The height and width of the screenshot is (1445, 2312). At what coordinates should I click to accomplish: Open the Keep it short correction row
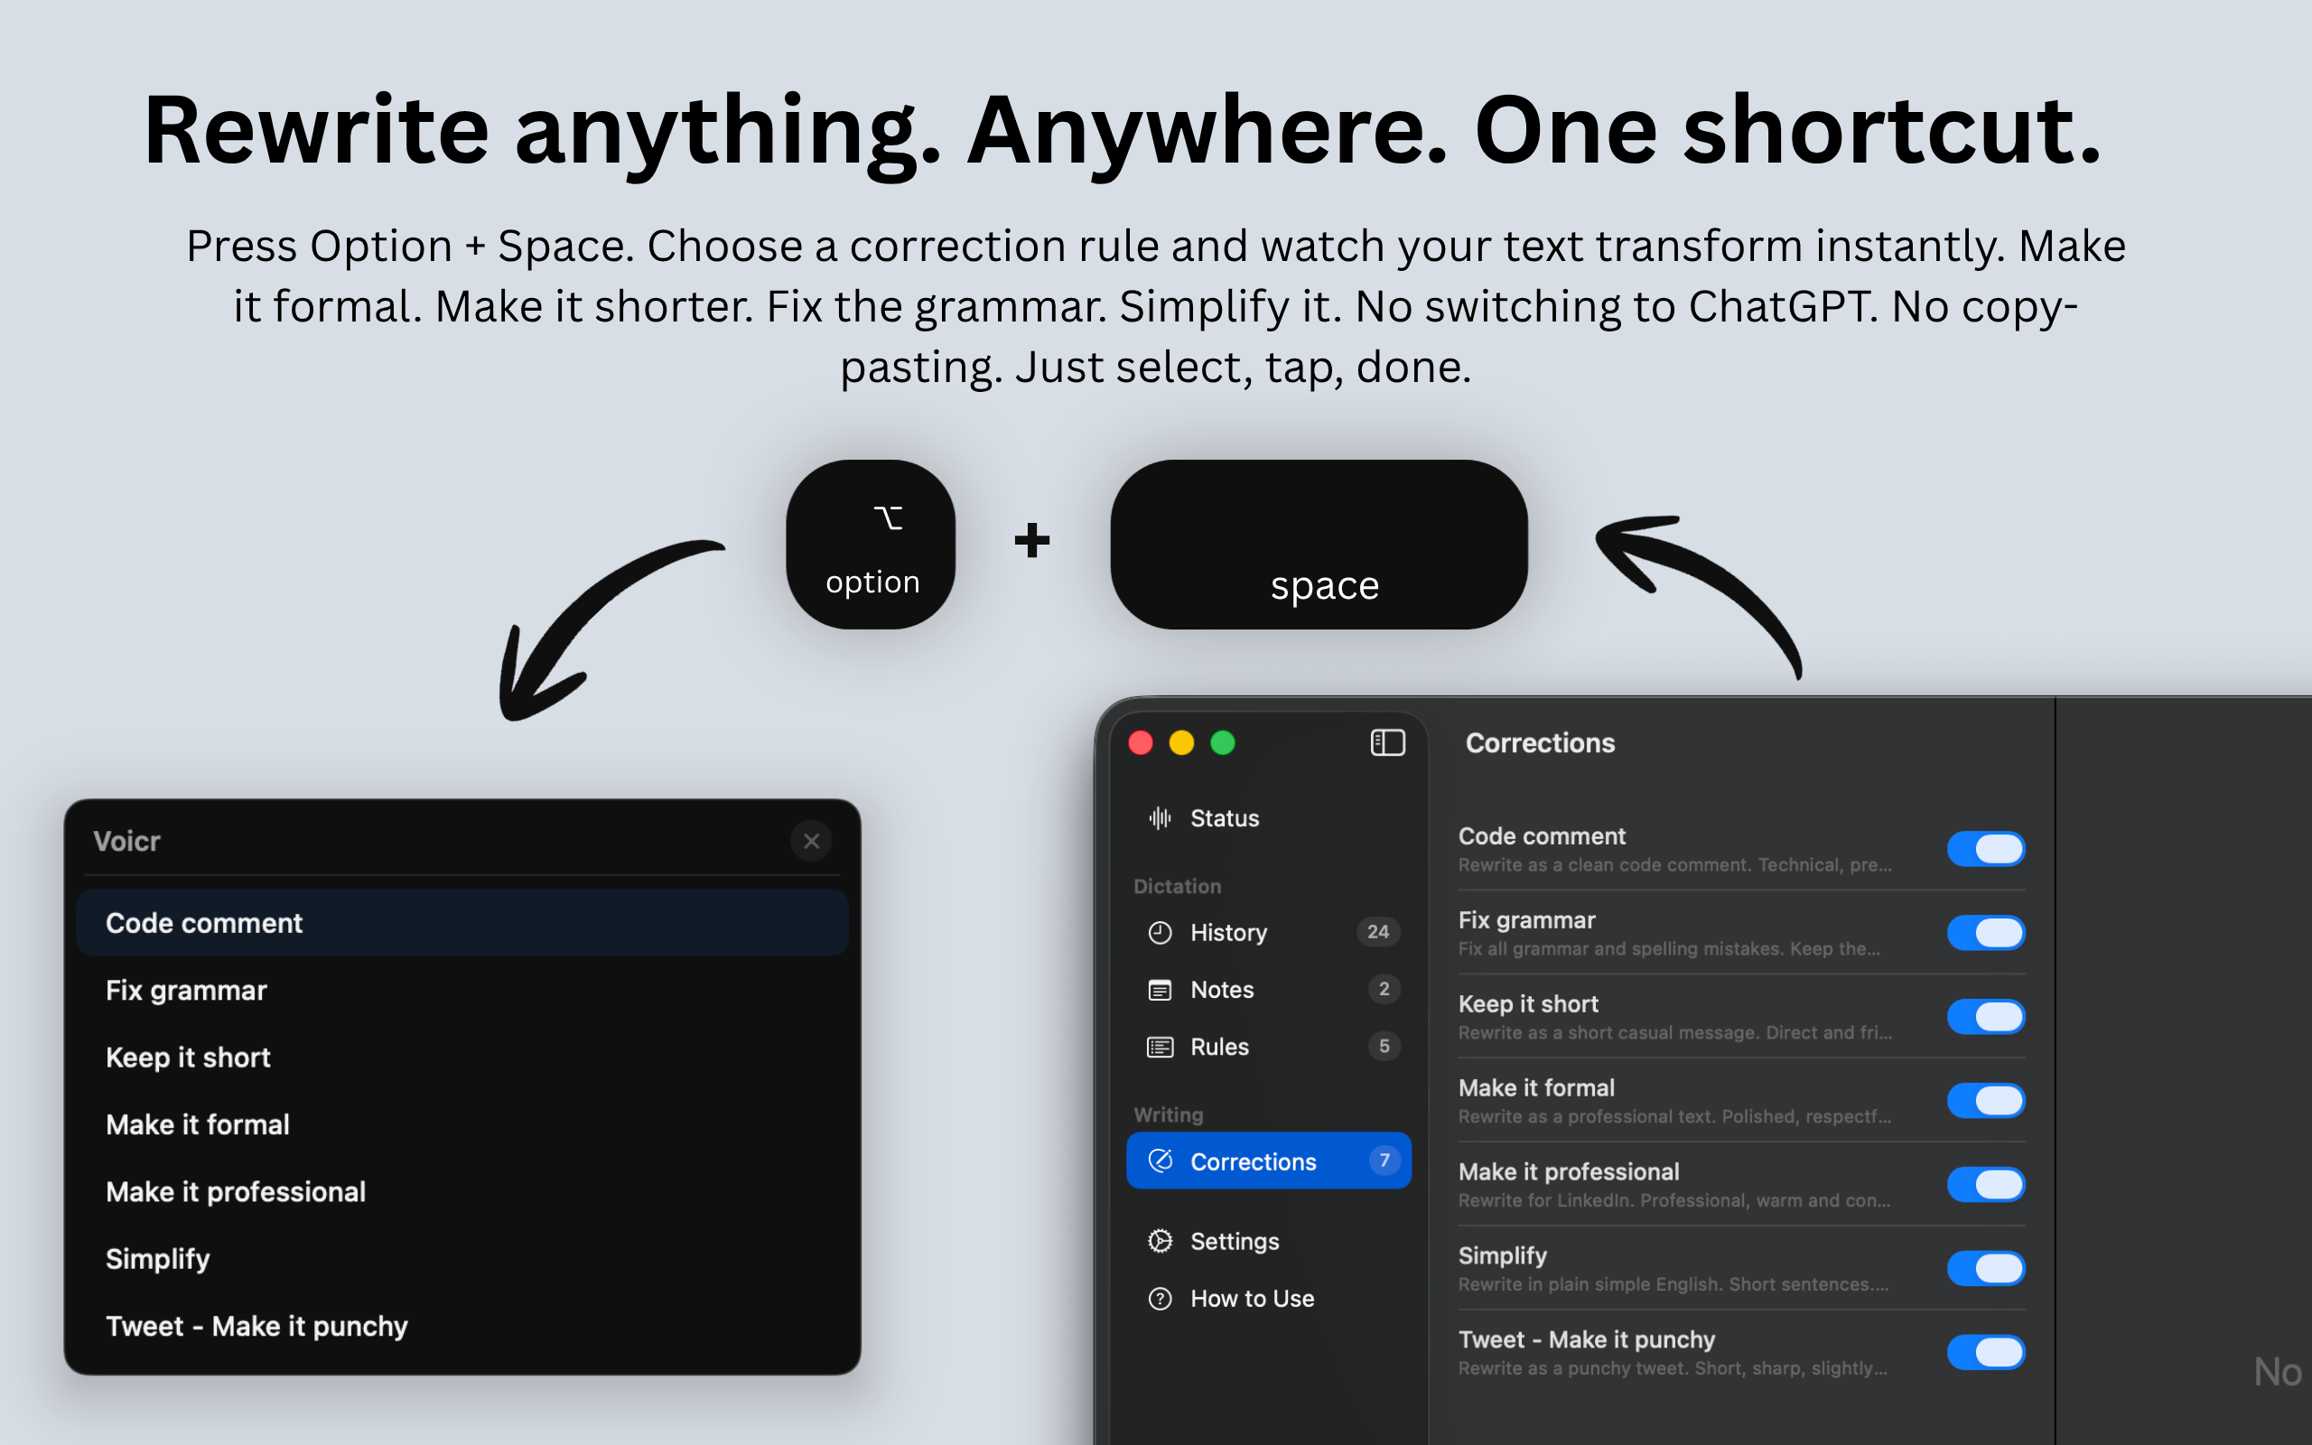[x=1673, y=1016]
